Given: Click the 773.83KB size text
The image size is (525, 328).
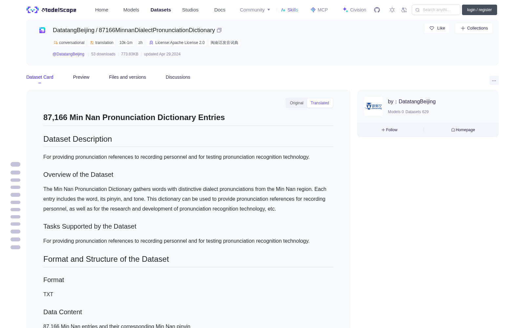Looking at the screenshot, I should (x=130, y=54).
